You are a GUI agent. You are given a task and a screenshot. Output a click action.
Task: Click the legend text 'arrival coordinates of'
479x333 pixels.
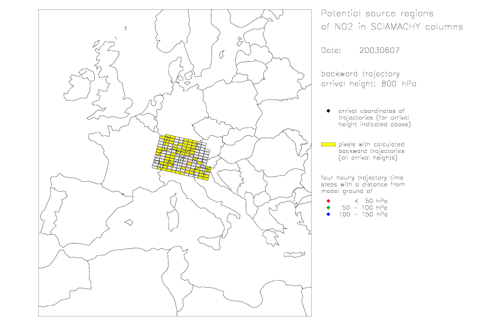371,111
